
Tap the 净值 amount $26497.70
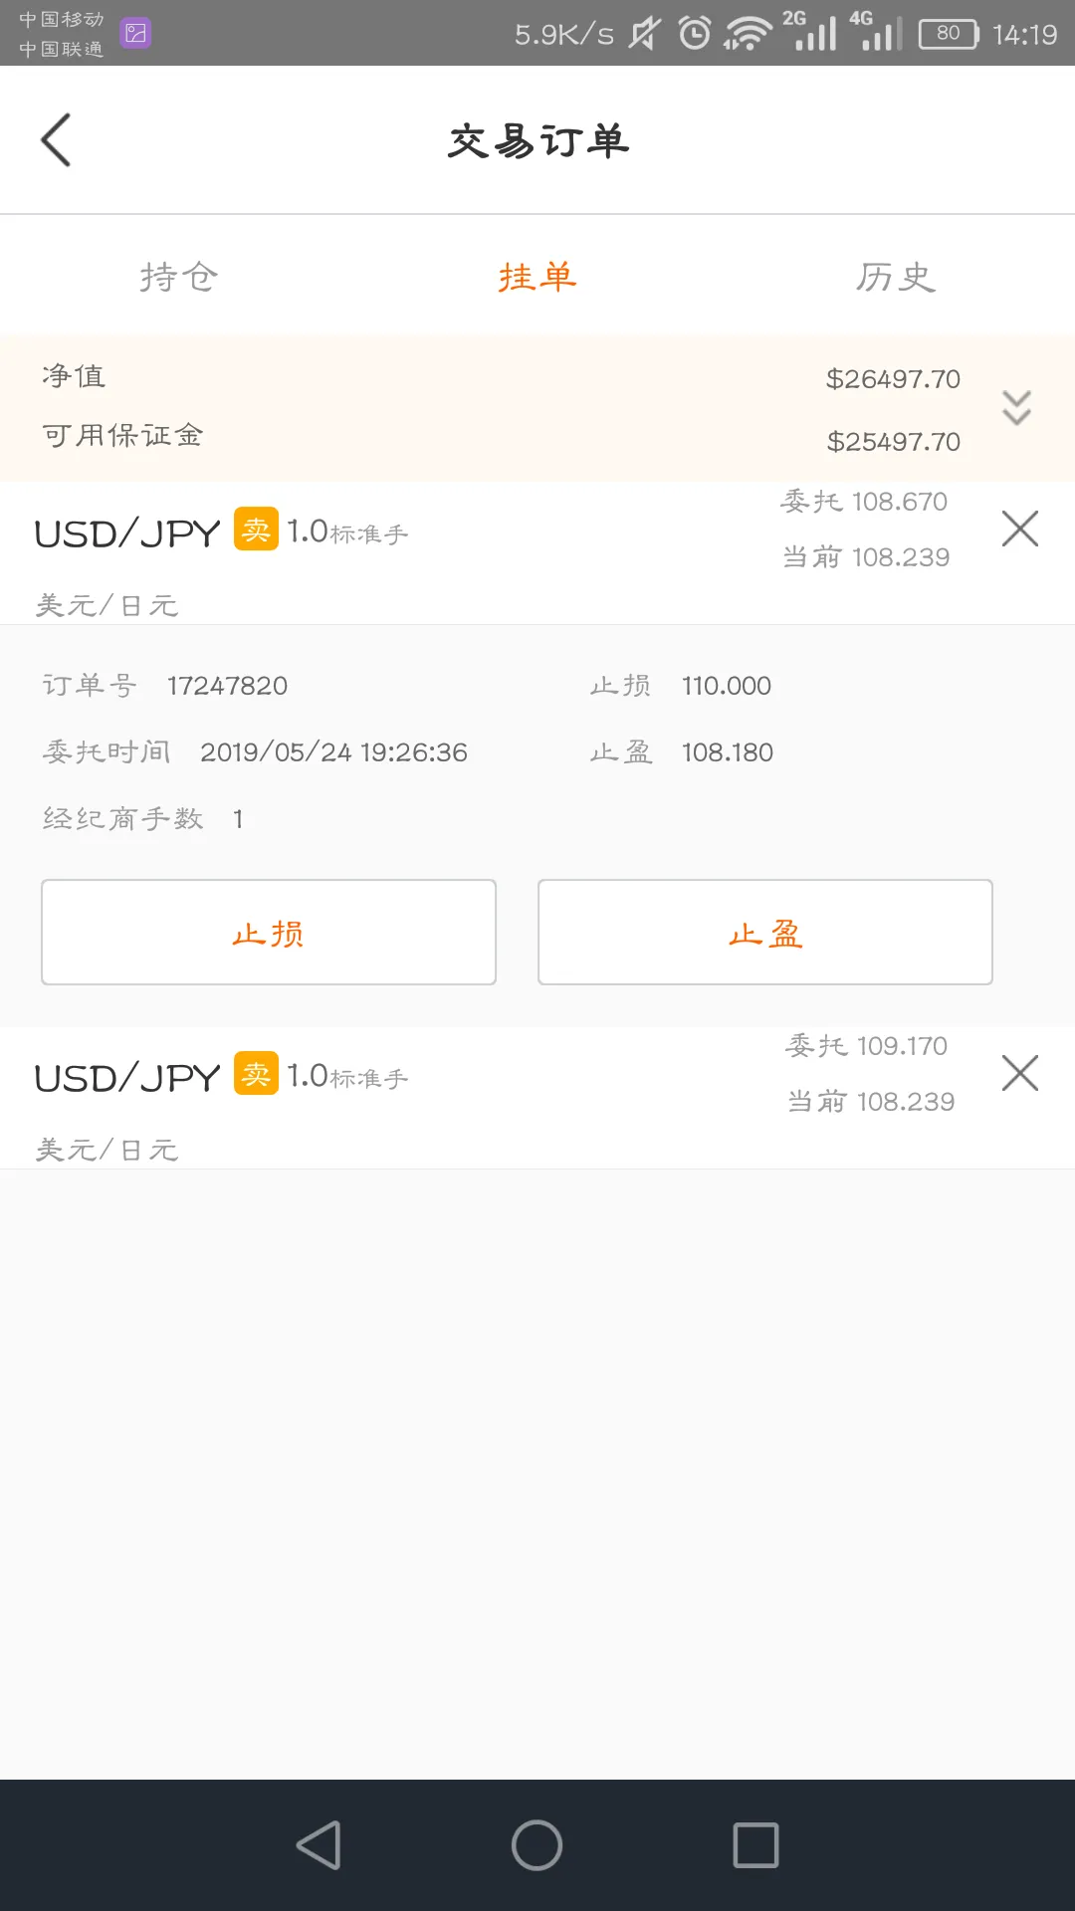click(893, 379)
